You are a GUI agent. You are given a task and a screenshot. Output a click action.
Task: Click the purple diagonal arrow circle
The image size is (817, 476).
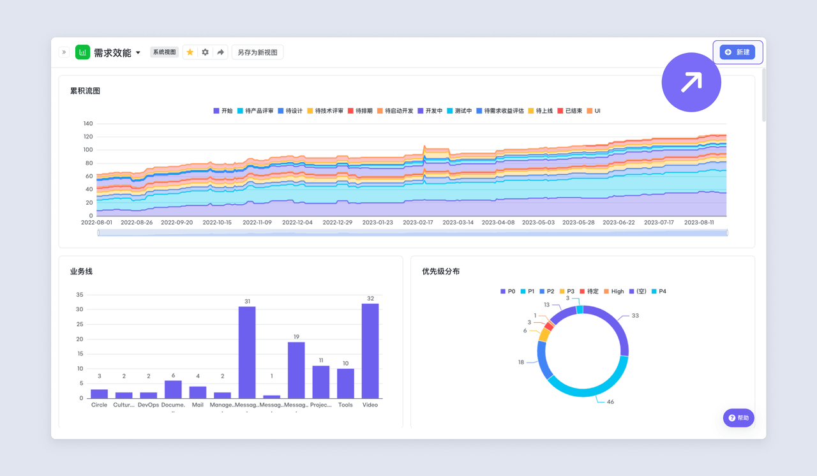[691, 82]
